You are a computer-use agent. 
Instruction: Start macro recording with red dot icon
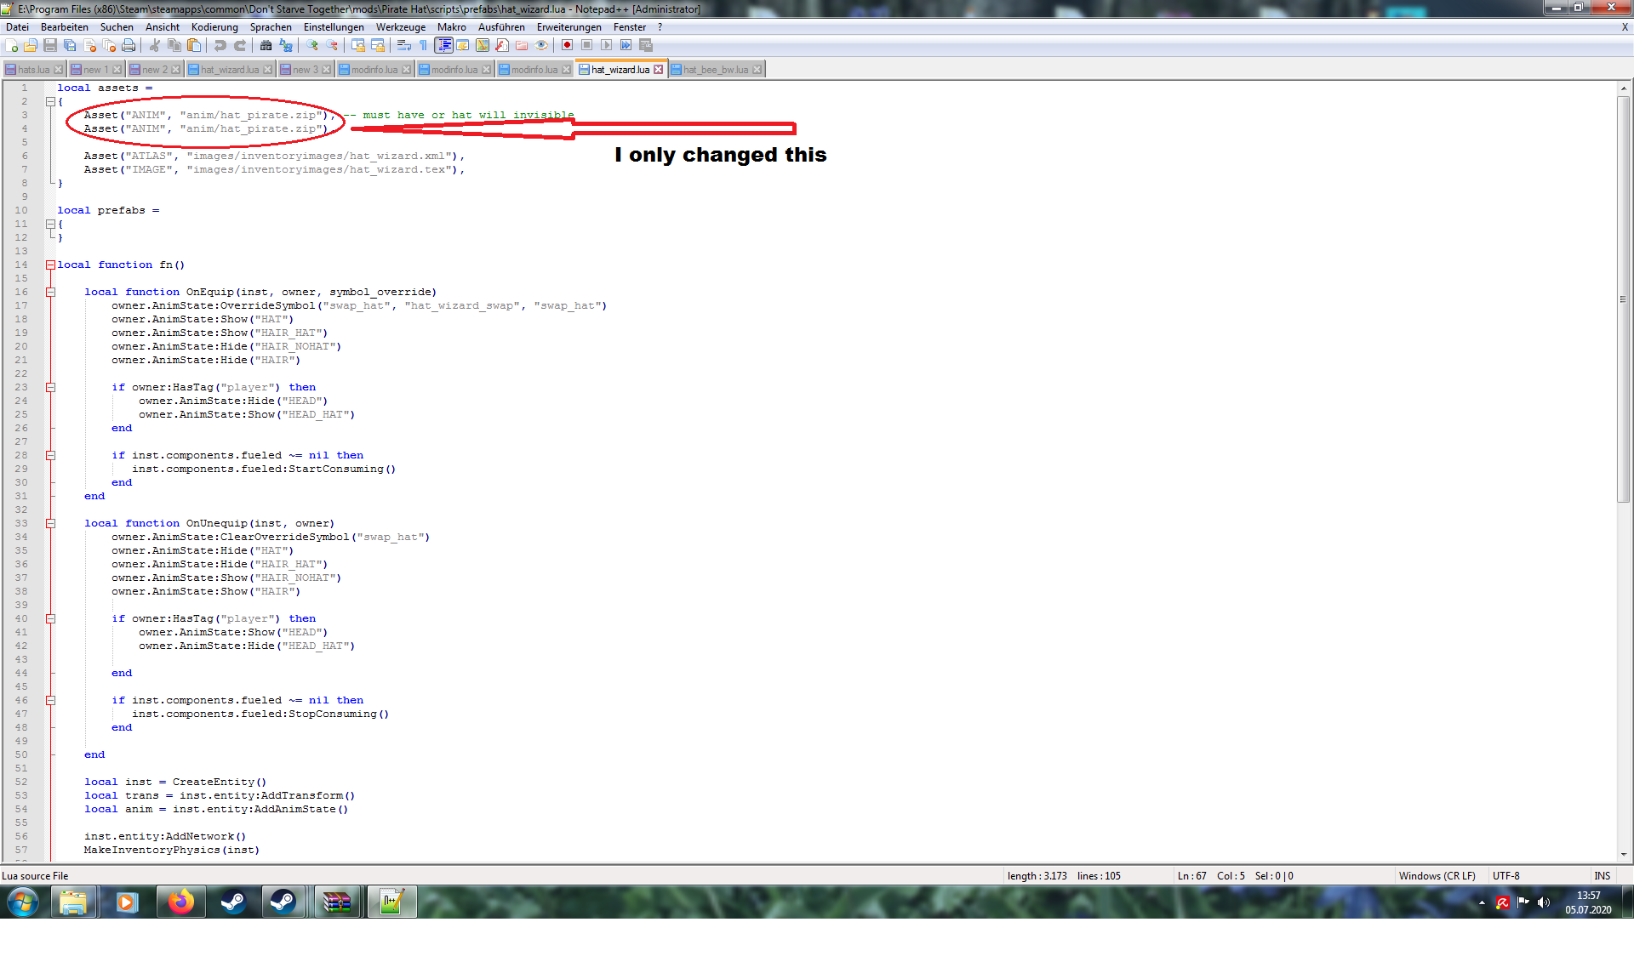tap(567, 45)
